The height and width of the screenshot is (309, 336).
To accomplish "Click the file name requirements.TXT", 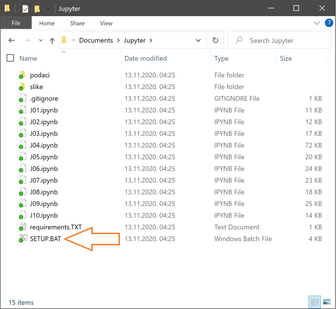I will 56,227.
